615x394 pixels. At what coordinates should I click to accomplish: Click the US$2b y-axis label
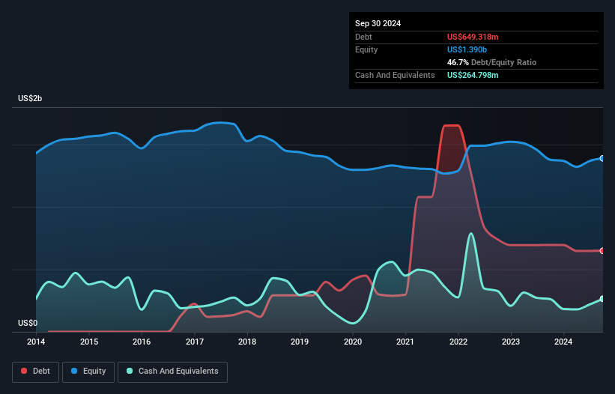click(x=31, y=100)
